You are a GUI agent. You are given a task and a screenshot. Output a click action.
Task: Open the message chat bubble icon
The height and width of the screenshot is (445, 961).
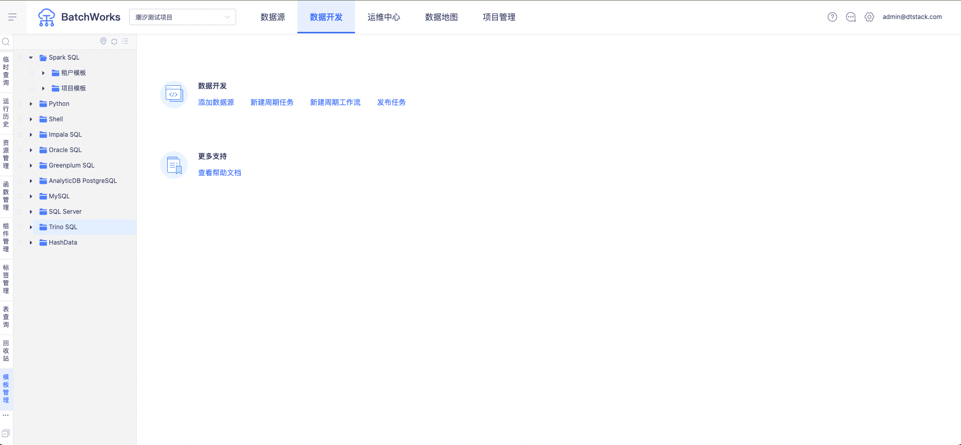pyautogui.click(x=850, y=17)
